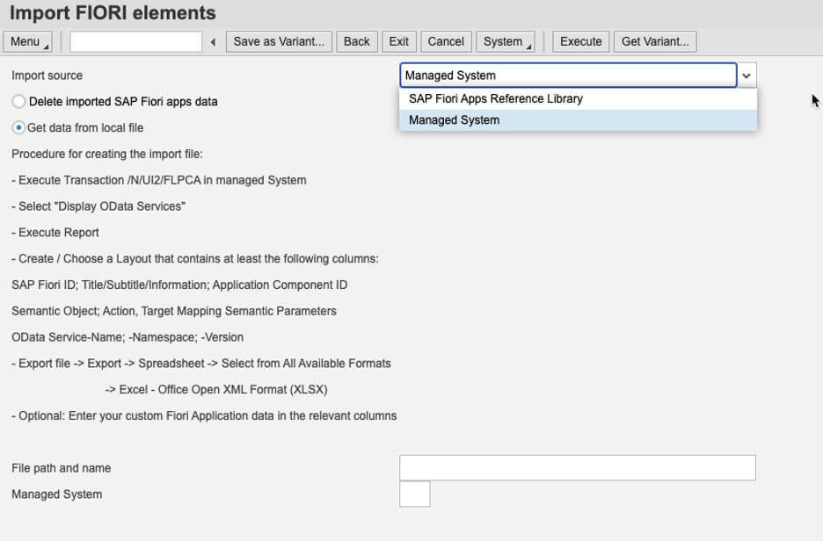Click the File path and name field
The height and width of the screenshot is (541, 823).
pyautogui.click(x=578, y=467)
